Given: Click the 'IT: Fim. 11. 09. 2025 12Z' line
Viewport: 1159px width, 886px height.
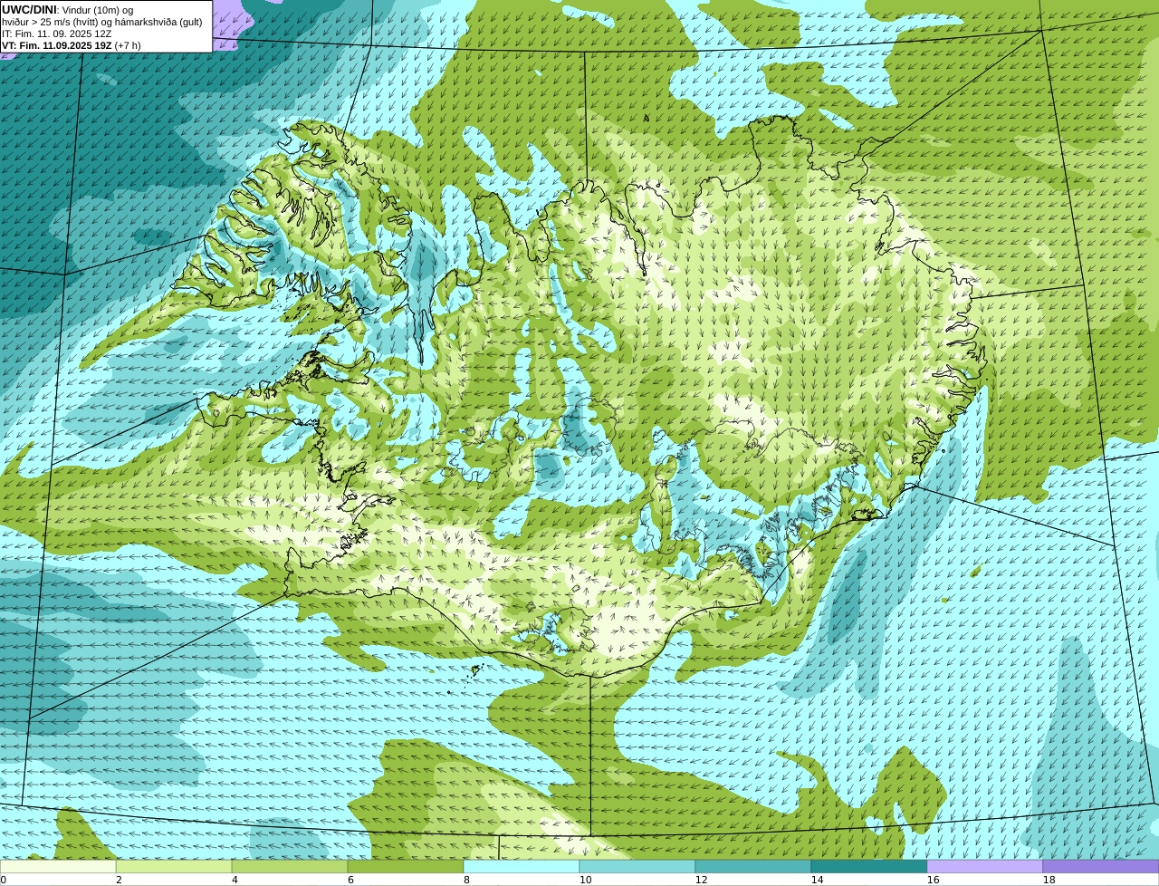Looking at the screenshot, I should 57,34.
